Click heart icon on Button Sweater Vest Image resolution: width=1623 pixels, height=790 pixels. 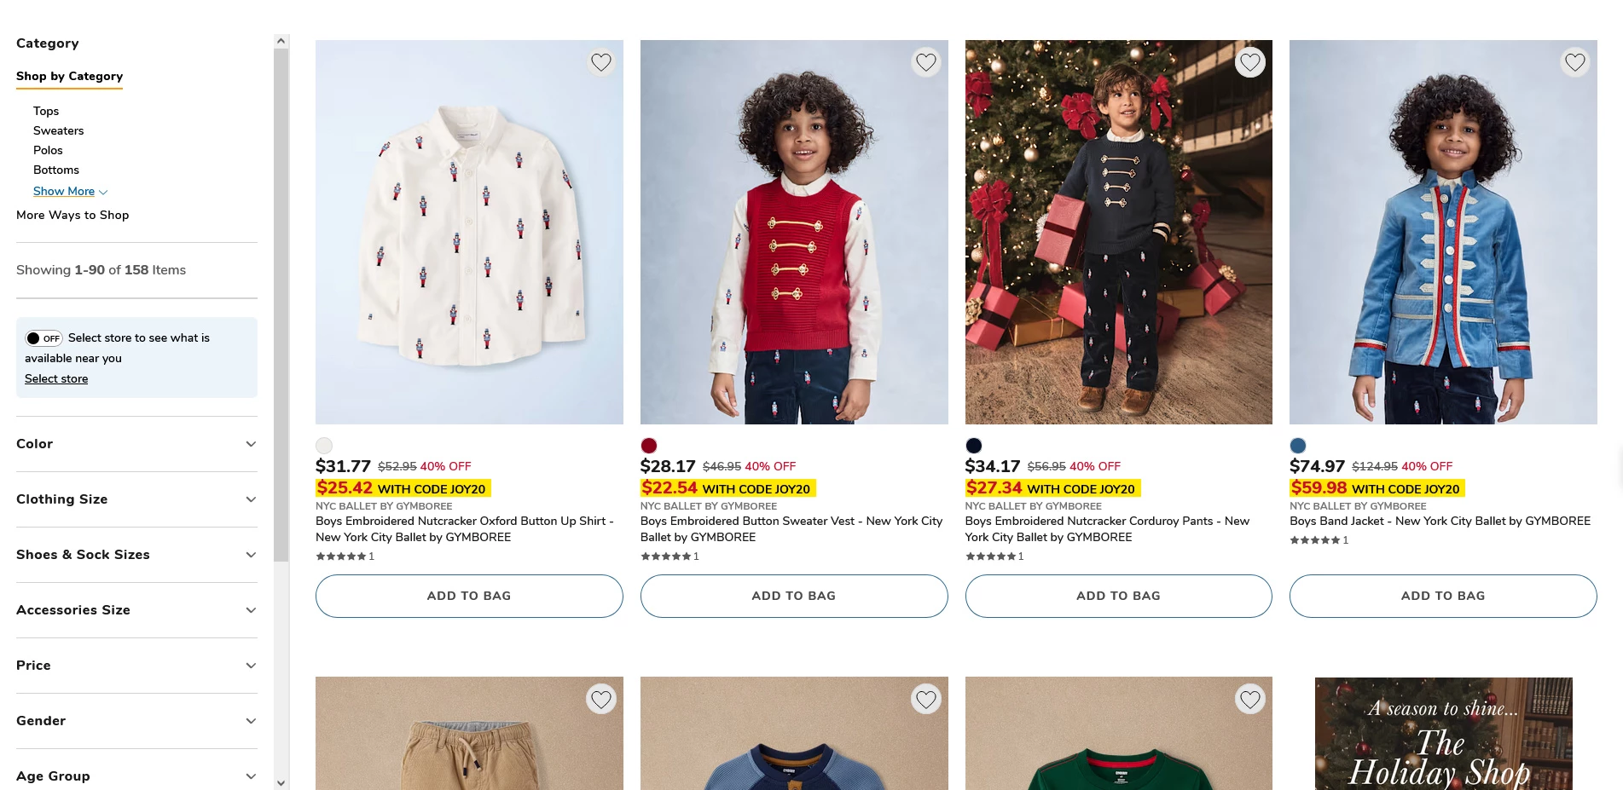[925, 62]
